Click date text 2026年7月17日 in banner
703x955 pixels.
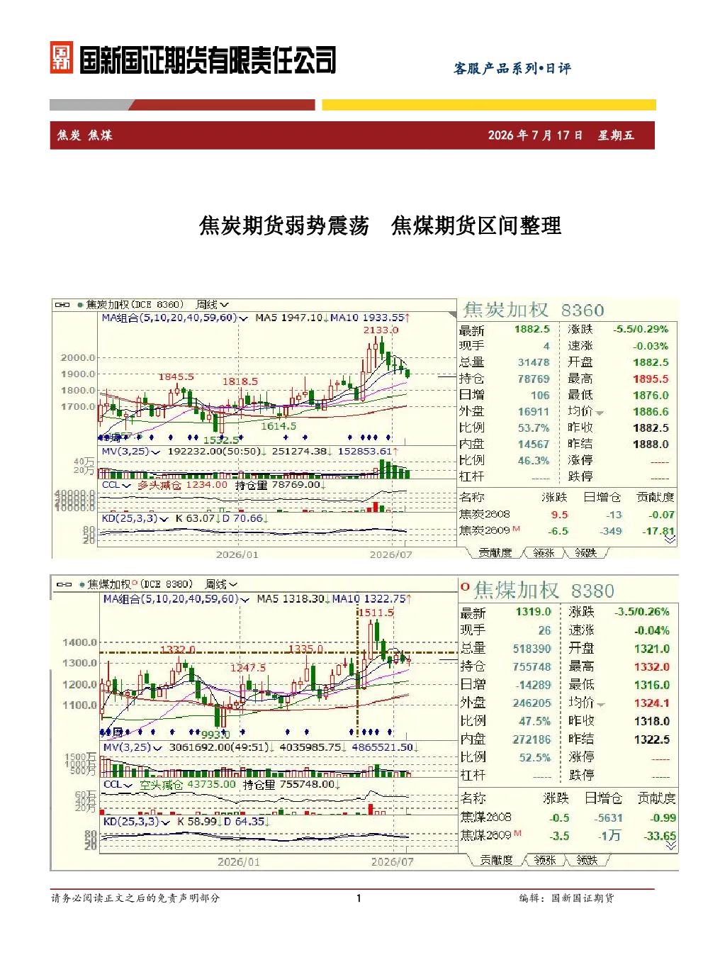(x=535, y=135)
